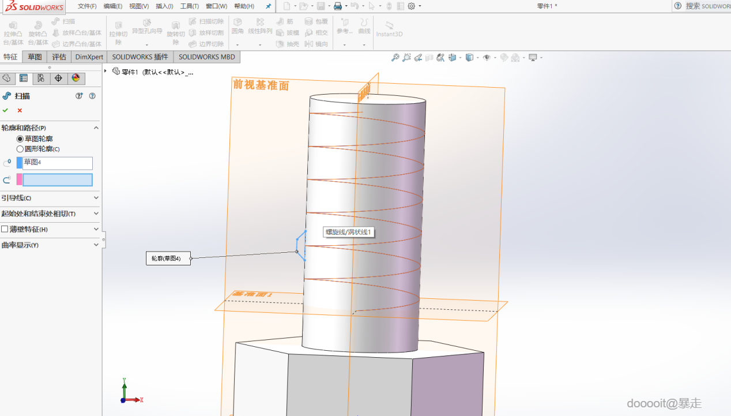731x416 pixels.
Task: Click the Zoom to Fit magnifier icon
Action: 395,57
